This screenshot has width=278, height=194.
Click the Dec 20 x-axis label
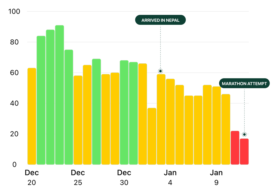32,177
